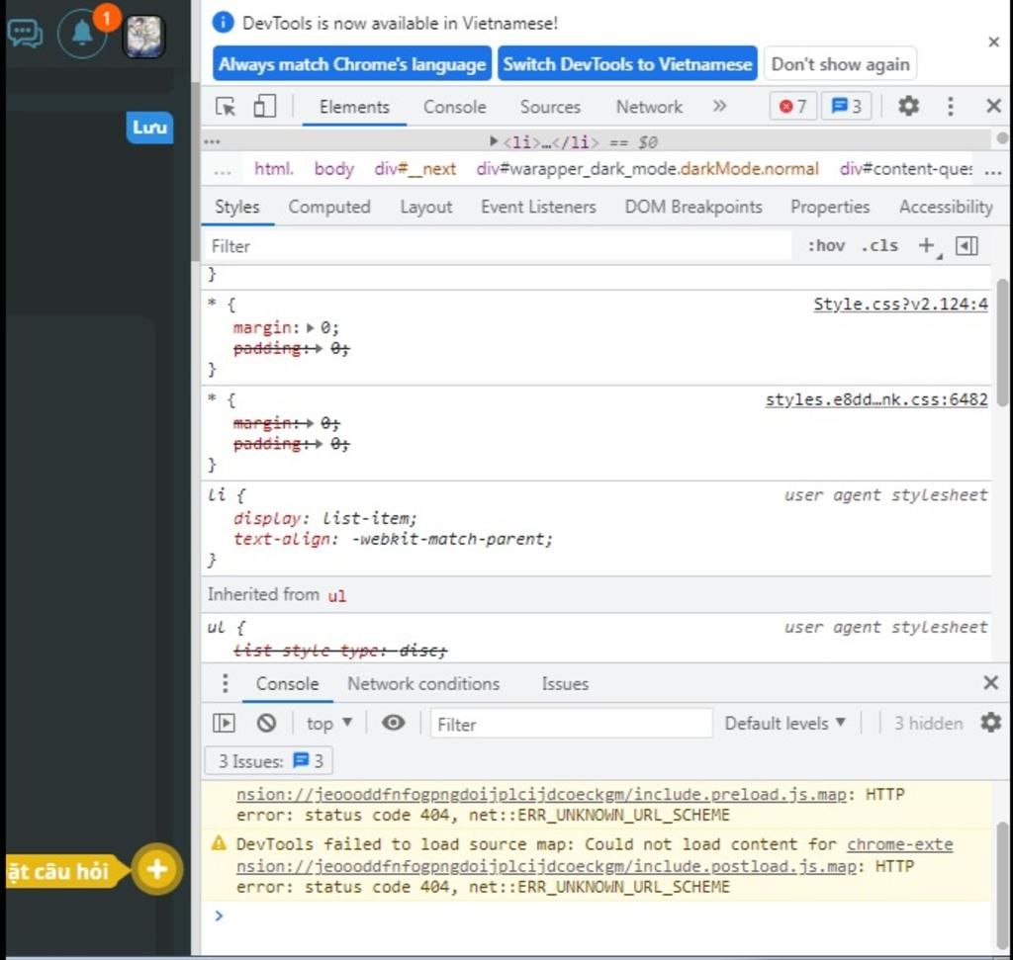The height and width of the screenshot is (960, 1013).
Task: Select the drawer Console tab
Action: 287,684
